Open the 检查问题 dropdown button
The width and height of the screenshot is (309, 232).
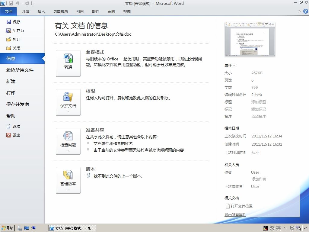click(x=68, y=141)
